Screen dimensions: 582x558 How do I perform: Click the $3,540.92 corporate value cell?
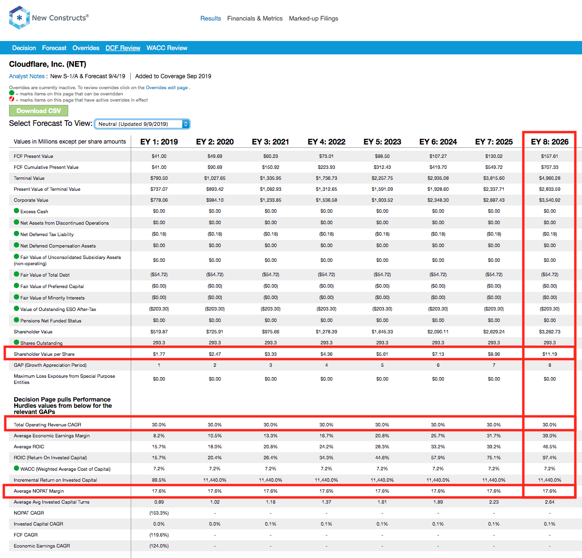pos(550,200)
